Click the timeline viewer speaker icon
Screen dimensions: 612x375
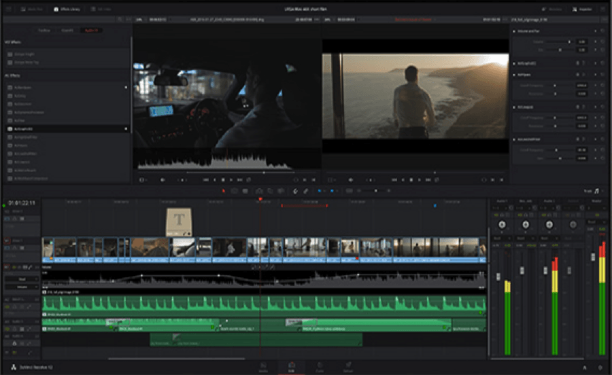coord(350,180)
